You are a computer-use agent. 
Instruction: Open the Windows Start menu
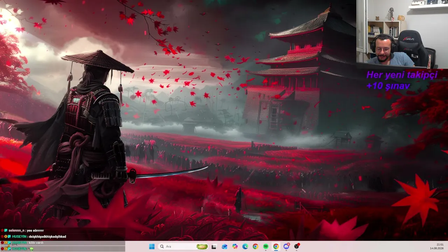152,246
